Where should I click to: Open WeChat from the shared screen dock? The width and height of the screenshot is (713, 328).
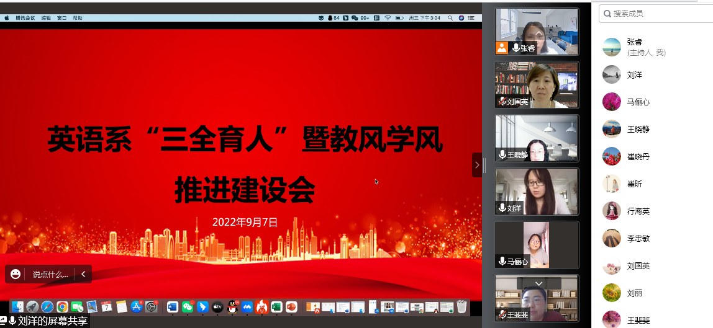pyautogui.click(x=187, y=307)
